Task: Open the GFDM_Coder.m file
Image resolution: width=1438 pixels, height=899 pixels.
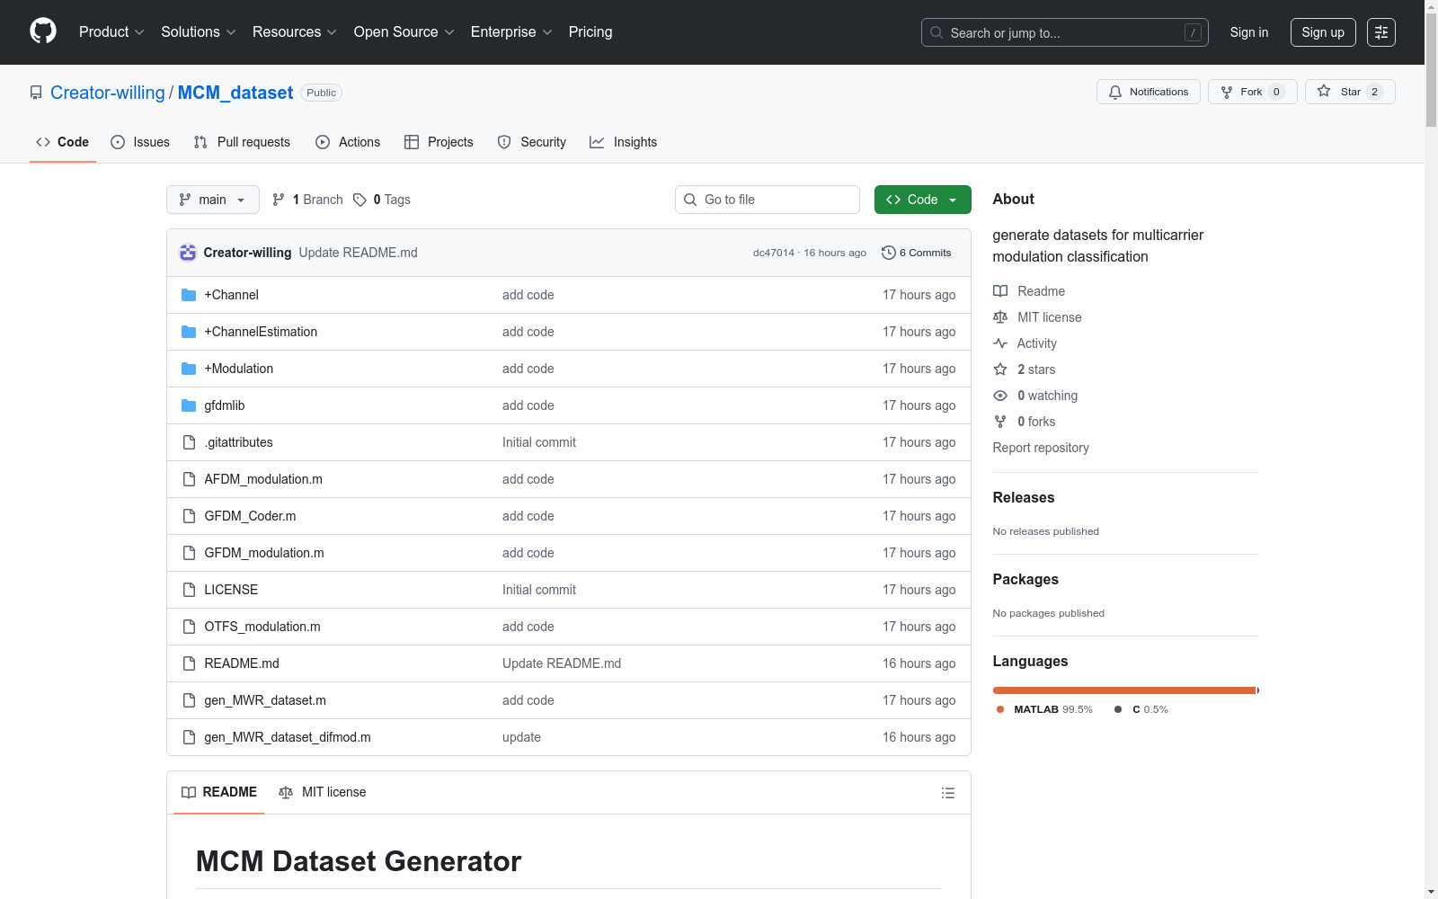Action: (x=250, y=516)
